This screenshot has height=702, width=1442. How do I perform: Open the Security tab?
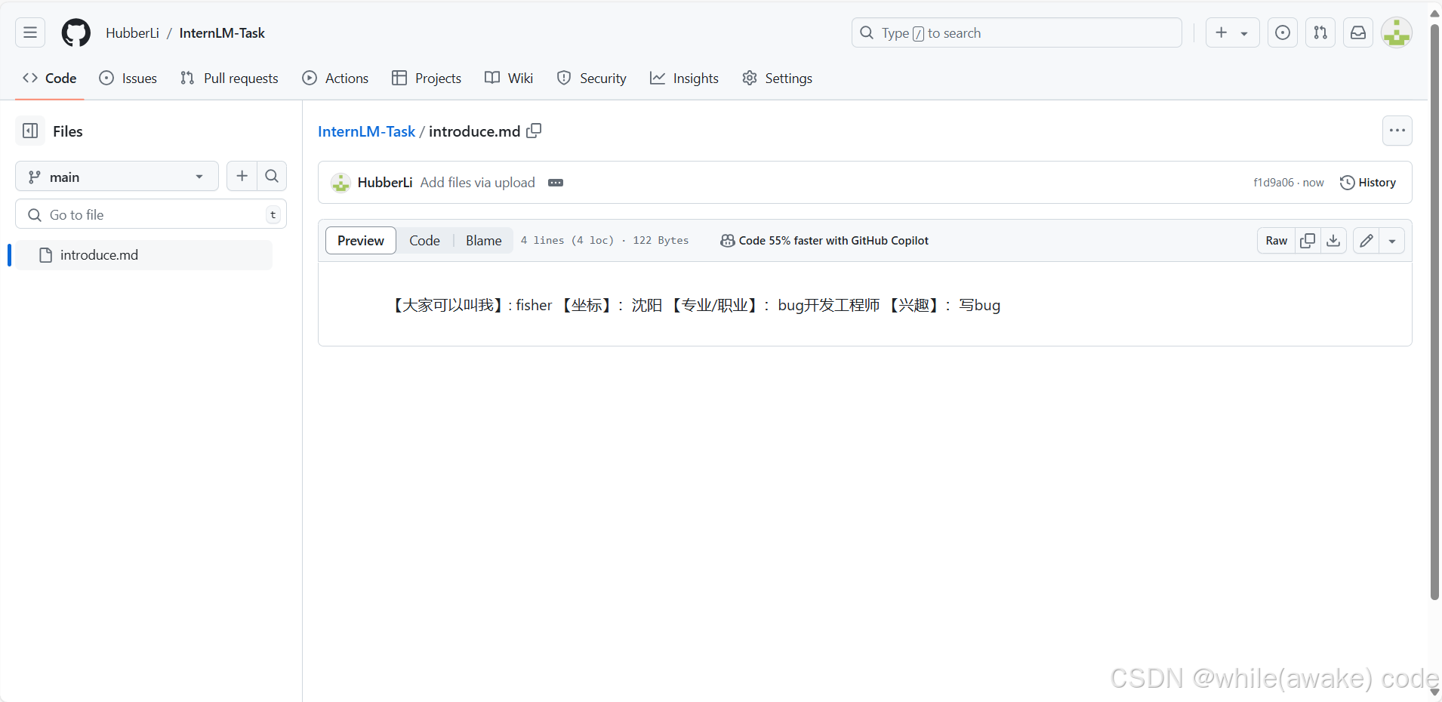(592, 79)
